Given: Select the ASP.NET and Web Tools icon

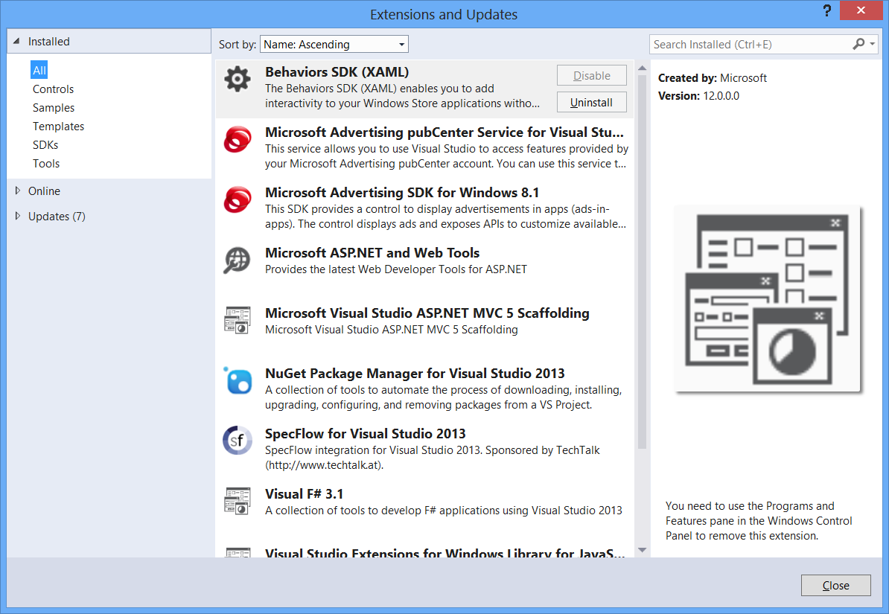Looking at the screenshot, I should coord(238,260).
